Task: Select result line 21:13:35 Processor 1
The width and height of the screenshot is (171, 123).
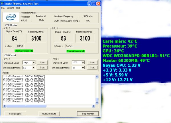Action: pyautogui.click(x=24, y=84)
